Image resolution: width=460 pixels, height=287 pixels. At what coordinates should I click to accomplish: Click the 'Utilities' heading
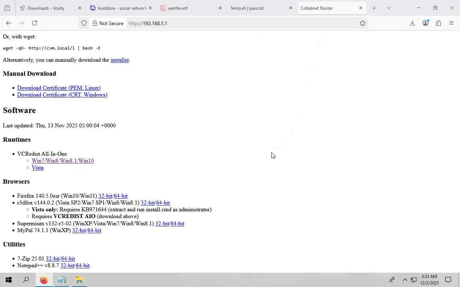(x=14, y=244)
